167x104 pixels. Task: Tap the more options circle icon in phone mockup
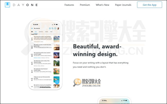point(55,28)
